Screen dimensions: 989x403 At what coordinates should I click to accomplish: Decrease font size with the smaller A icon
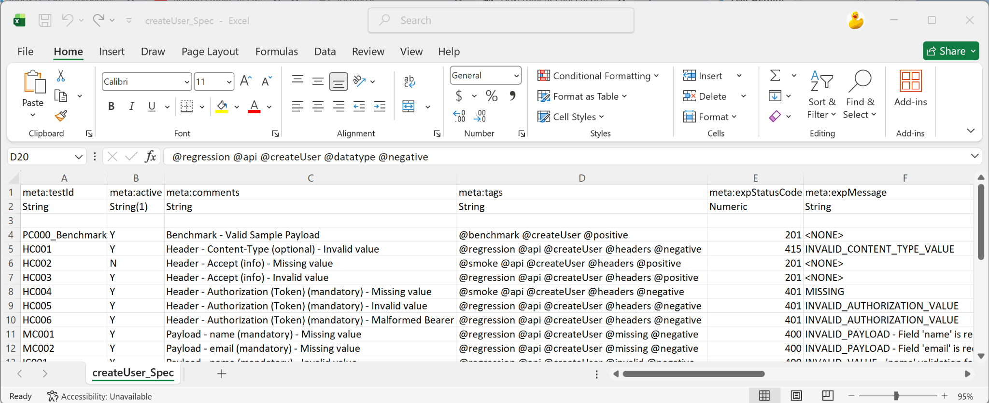coord(267,81)
